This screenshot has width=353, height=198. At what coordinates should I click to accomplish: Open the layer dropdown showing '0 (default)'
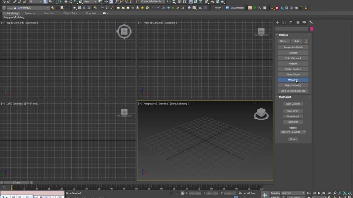34,8
